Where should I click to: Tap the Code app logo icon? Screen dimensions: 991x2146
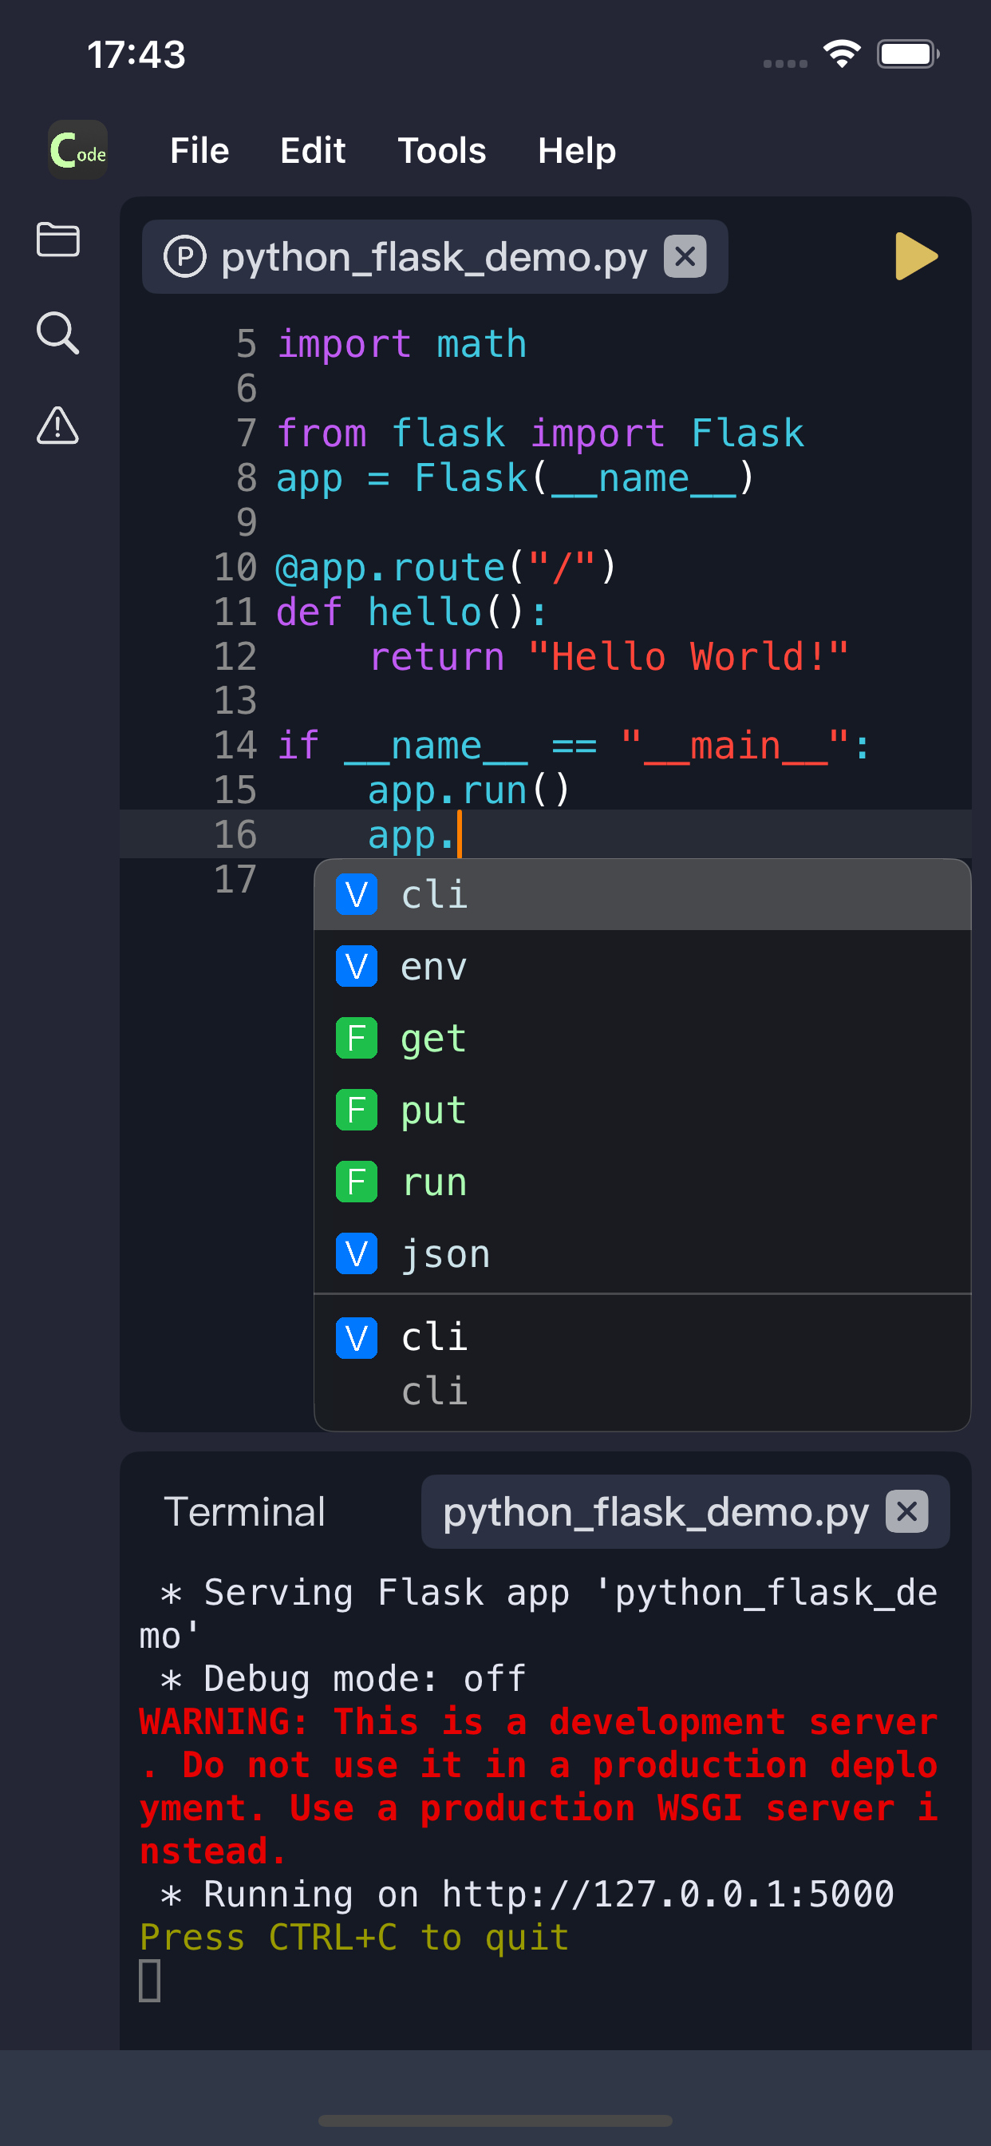coord(78,150)
